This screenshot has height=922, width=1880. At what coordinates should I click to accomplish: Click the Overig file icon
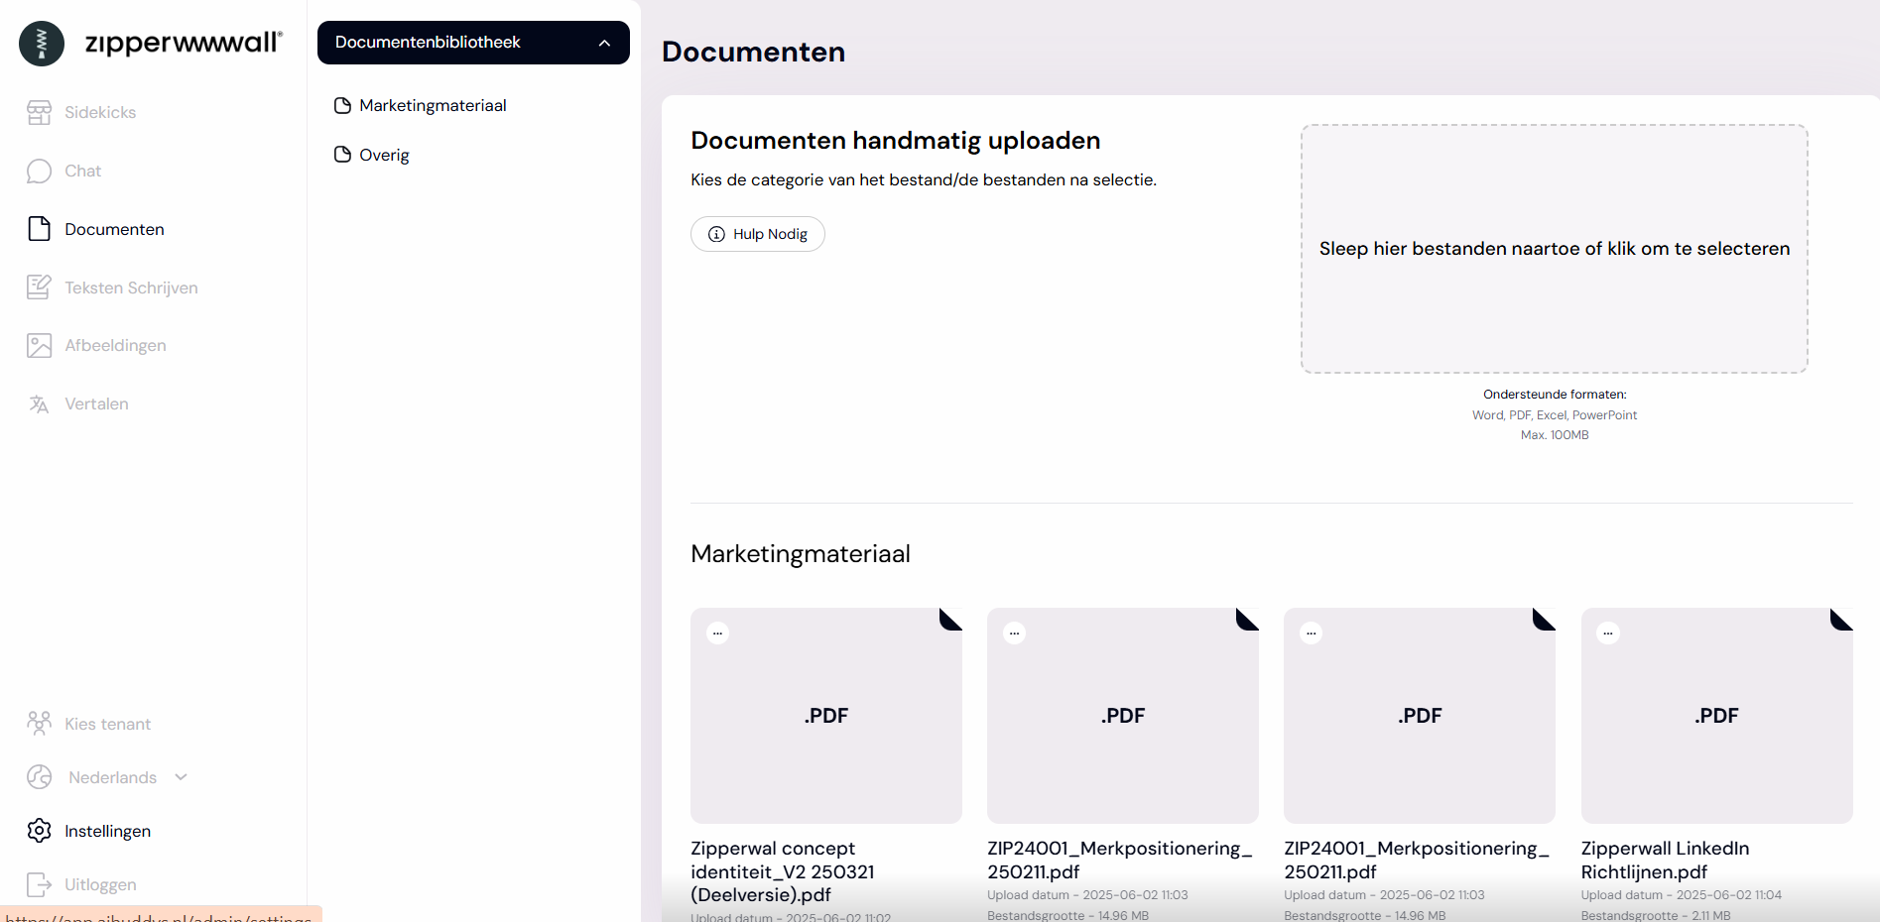(x=342, y=155)
